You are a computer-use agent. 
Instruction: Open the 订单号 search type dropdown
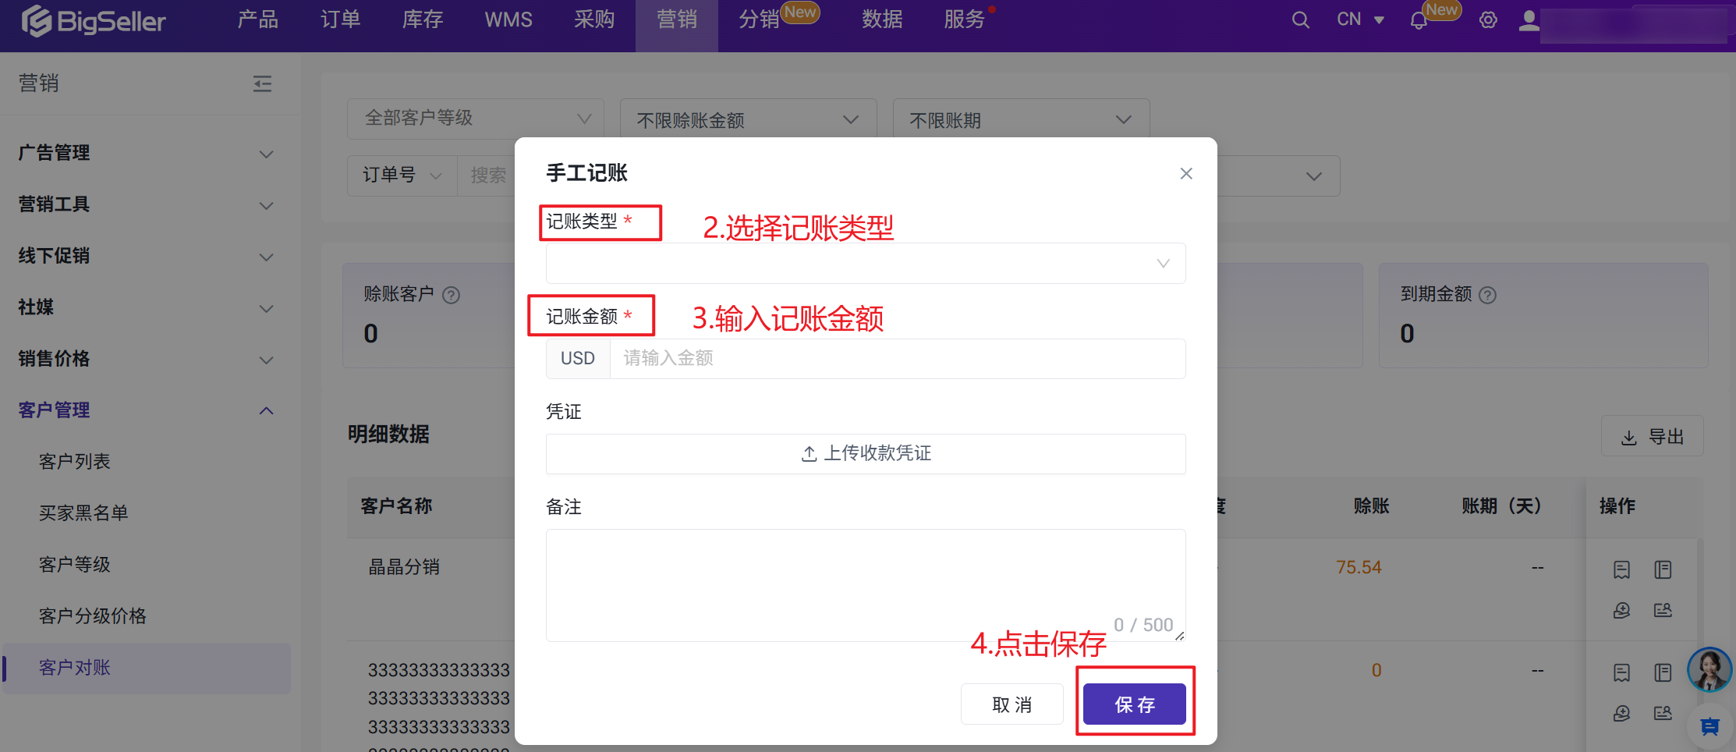(x=402, y=176)
